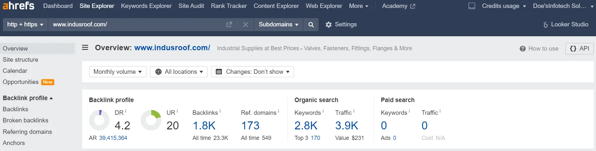Open the Site Audit menu item
Viewport: 596px width, 151px height.
[x=191, y=6]
